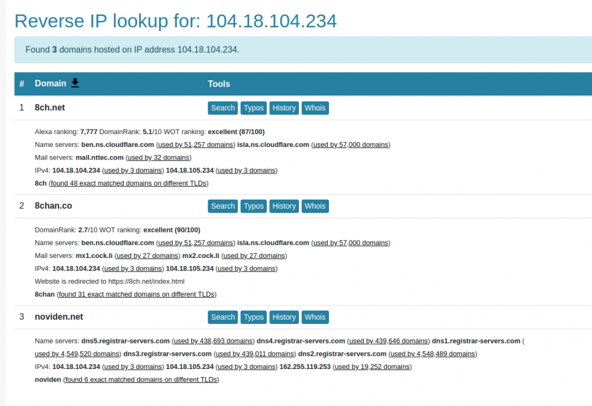The image size is (592, 406).
Task: Open 'used by 27 domains' after mx2.cock.li
Action: pyautogui.click(x=254, y=256)
